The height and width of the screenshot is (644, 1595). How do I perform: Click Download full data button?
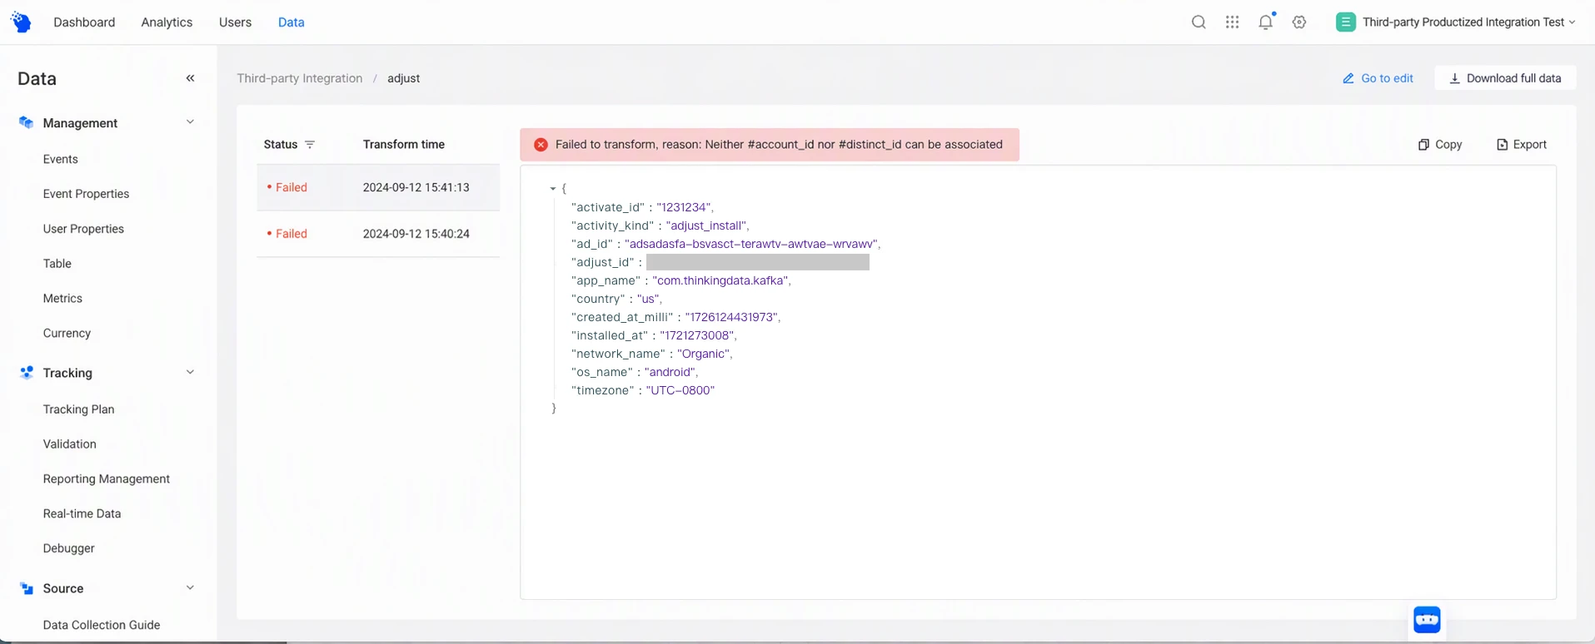[x=1505, y=78]
